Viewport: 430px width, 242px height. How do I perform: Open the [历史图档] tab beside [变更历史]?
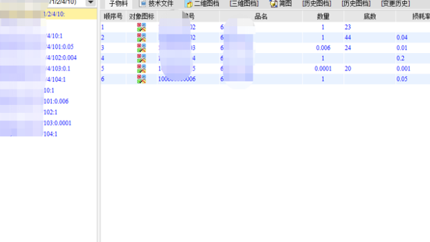tap(356, 3)
